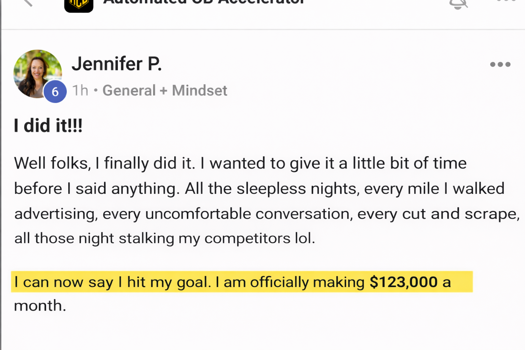Go back using the header arrow
The height and width of the screenshot is (350, 525).
click(x=27, y=3)
